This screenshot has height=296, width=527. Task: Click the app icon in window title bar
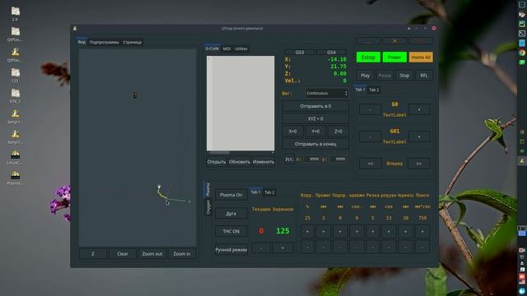(x=75, y=29)
